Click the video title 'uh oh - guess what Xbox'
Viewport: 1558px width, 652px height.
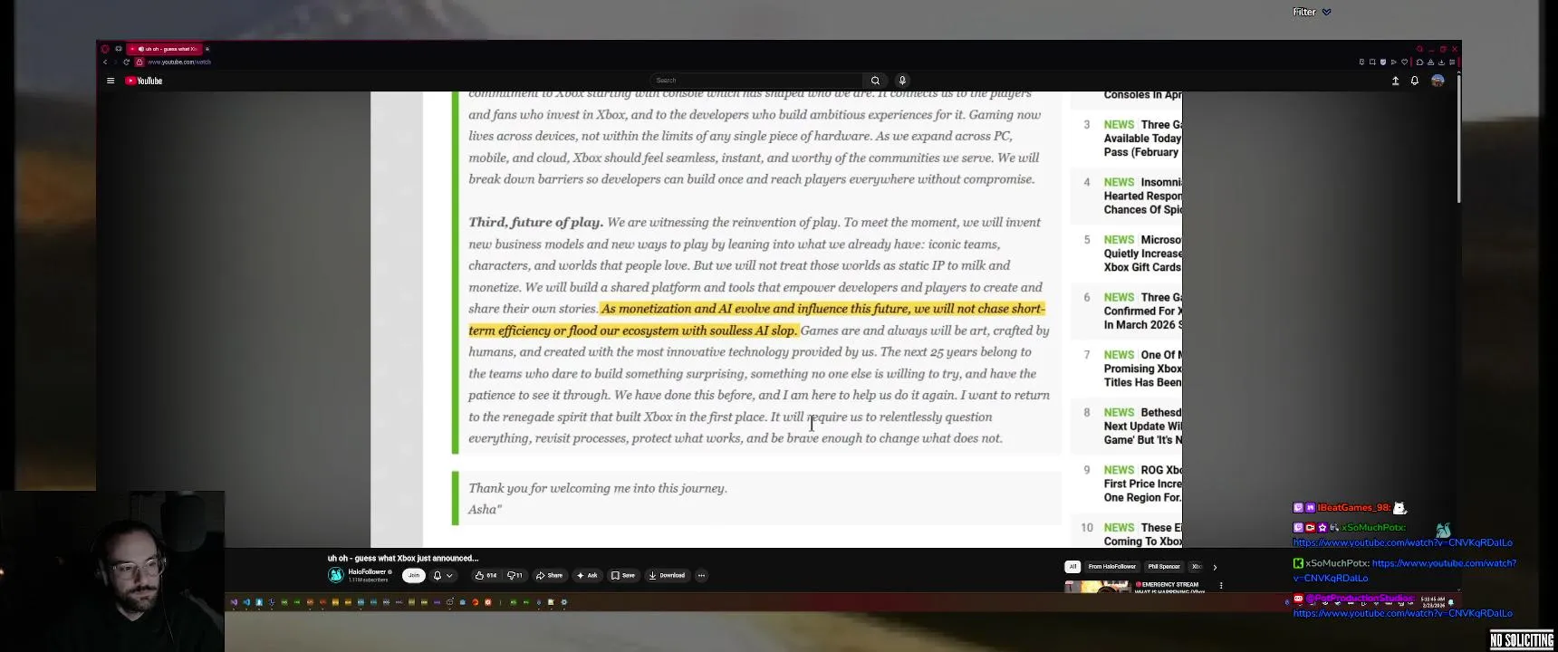tap(403, 558)
